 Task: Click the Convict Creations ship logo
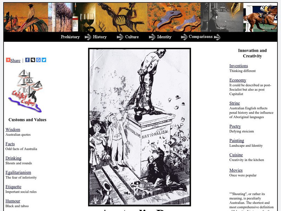[x=25, y=91]
